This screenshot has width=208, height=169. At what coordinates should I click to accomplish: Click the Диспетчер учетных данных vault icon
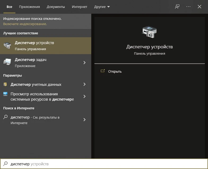tap(5, 84)
